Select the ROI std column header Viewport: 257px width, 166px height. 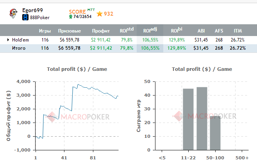pos(127,31)
